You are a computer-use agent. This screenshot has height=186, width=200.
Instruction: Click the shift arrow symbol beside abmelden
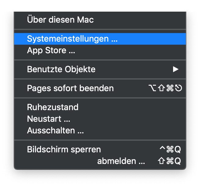pos(161,161)
